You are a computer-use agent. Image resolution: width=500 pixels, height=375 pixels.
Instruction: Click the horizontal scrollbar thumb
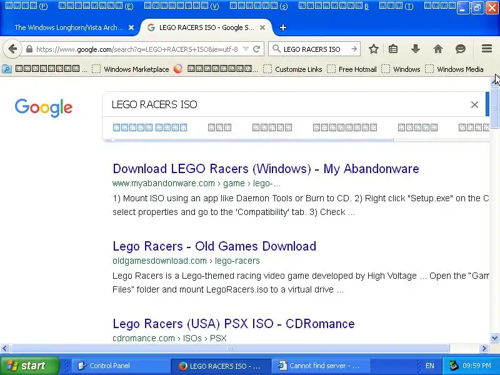[x=229, y=348]
